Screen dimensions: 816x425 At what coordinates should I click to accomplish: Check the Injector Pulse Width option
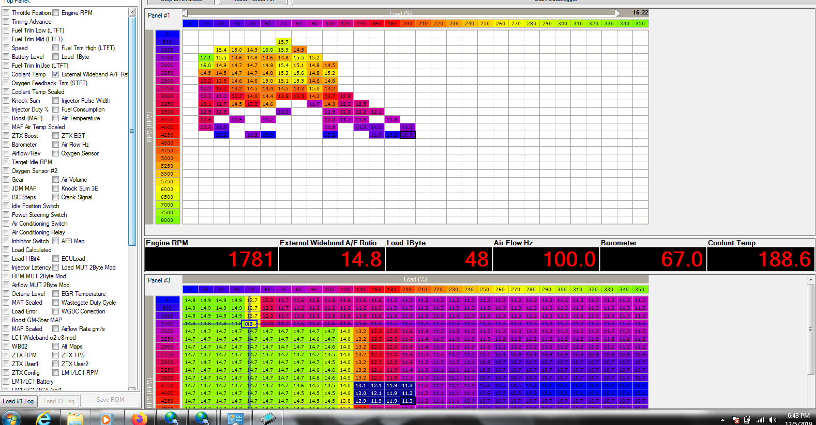coord(55,101)
